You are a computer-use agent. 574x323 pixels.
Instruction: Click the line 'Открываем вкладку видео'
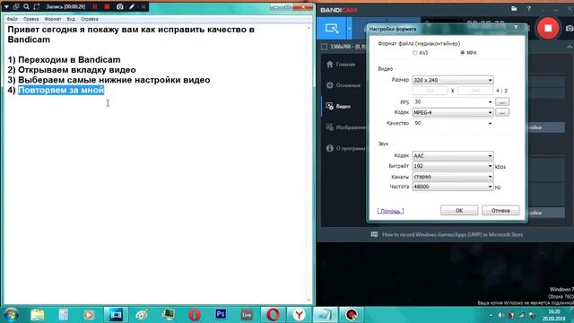pos(77,70)
